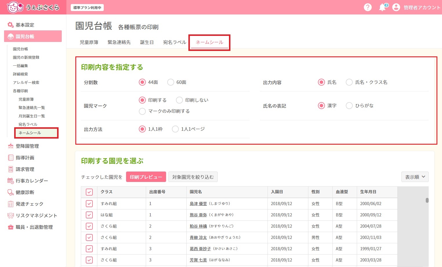The height and width of the screenshot is (267, 442).
Task: Uncheck the 熊谷 亜弥 row checkbox
Action: pyautogui.click(x=89, y=215)
